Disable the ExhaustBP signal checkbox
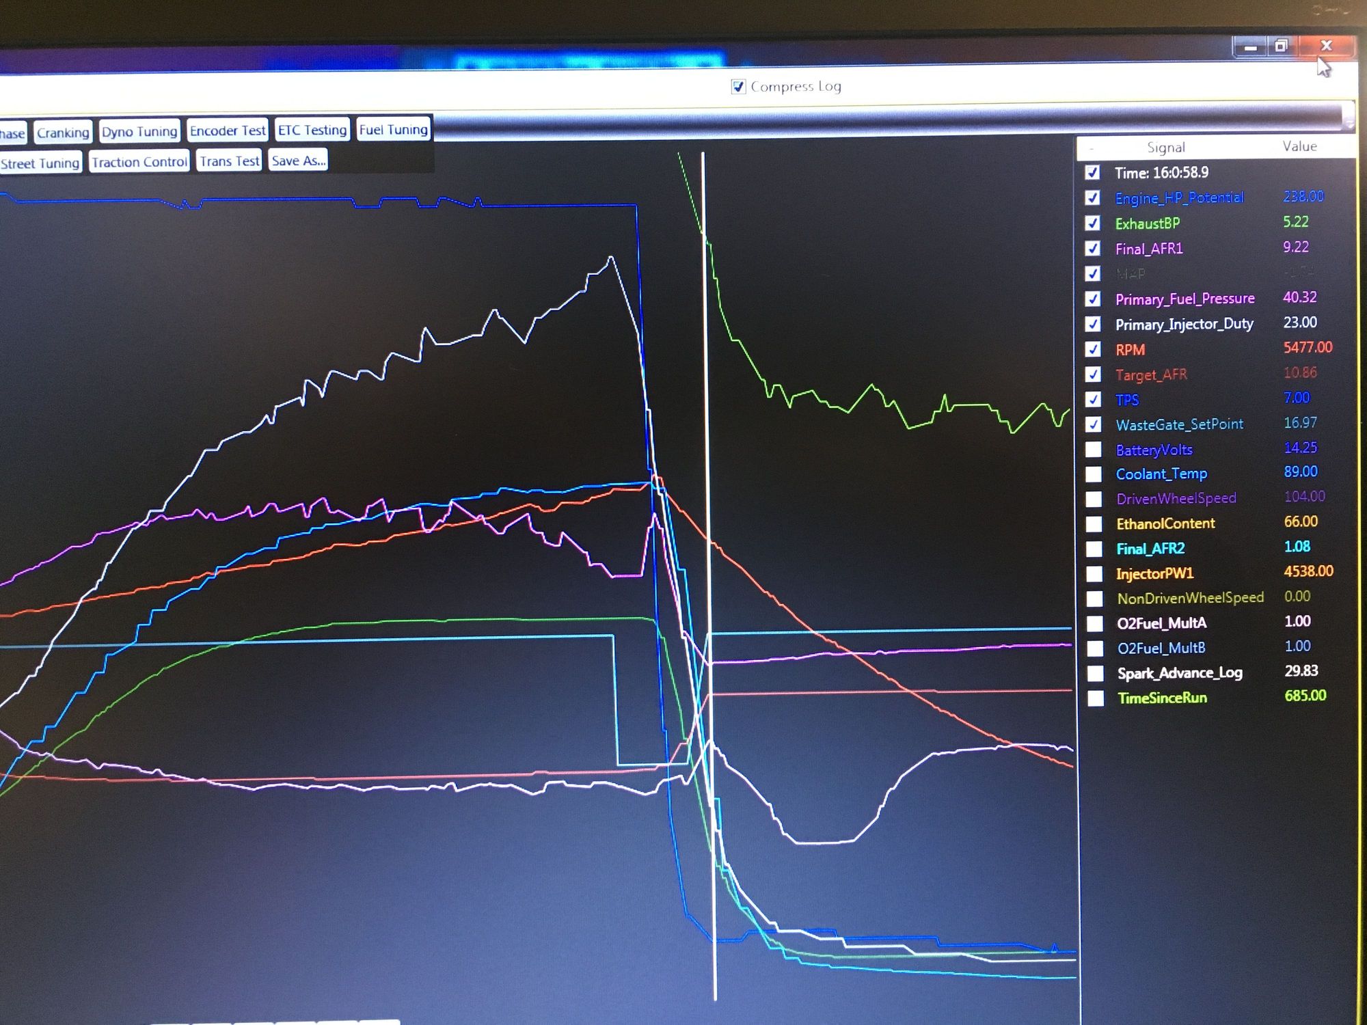1367x1025 pixels. pos(1092,223)
